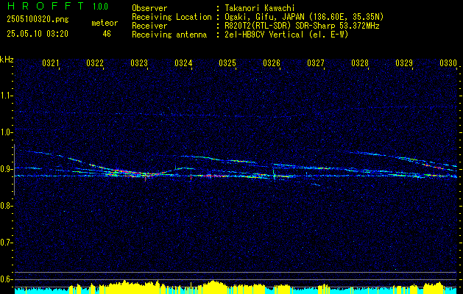Click the meteor count 46
The width and height of the screenshot is (463, 294).
107,34
